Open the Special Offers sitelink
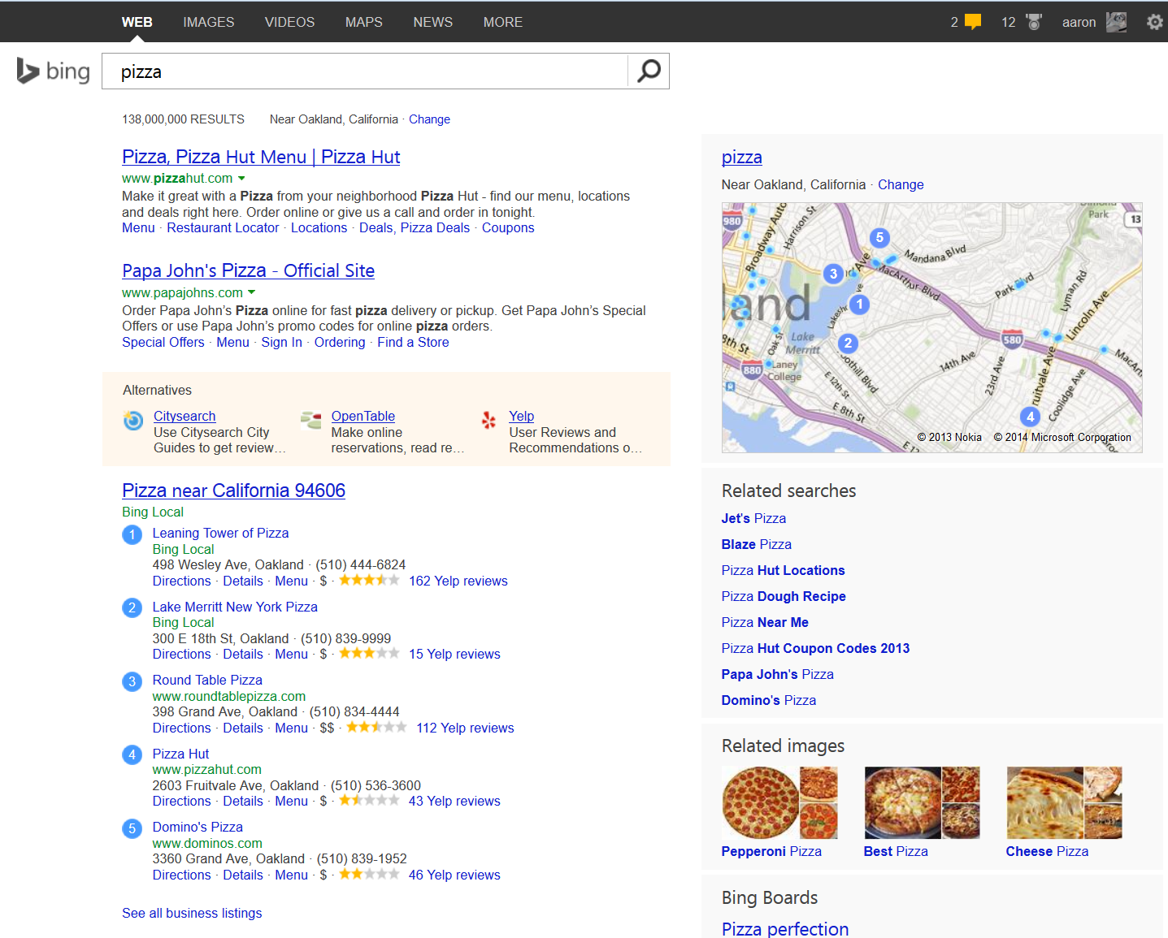 click(x=163, y=343)
